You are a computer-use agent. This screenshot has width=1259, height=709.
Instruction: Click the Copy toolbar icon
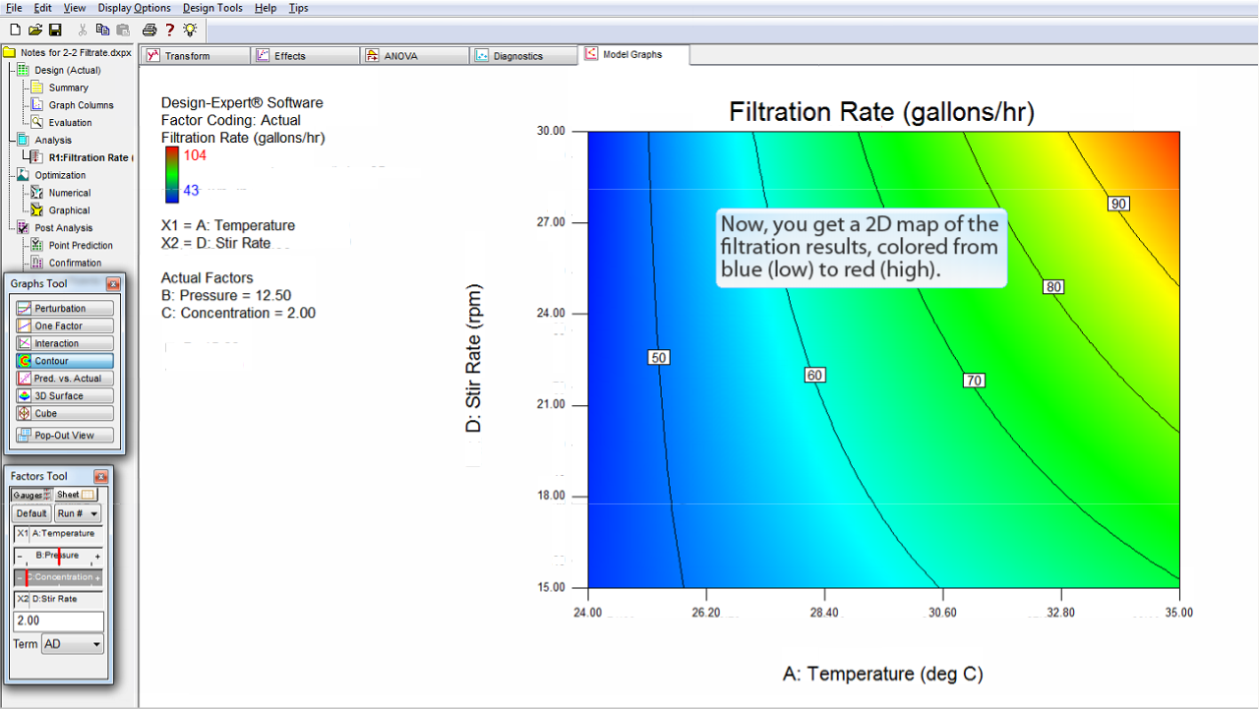point(103,30)
